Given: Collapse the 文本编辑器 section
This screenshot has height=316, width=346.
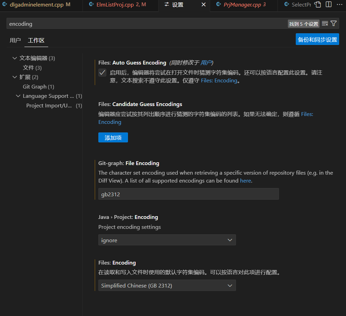Looking at the screenshot, I should point(15,58).
